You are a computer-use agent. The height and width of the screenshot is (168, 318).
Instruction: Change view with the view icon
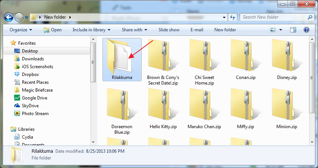pyautogui.click(x=273, y=30)
